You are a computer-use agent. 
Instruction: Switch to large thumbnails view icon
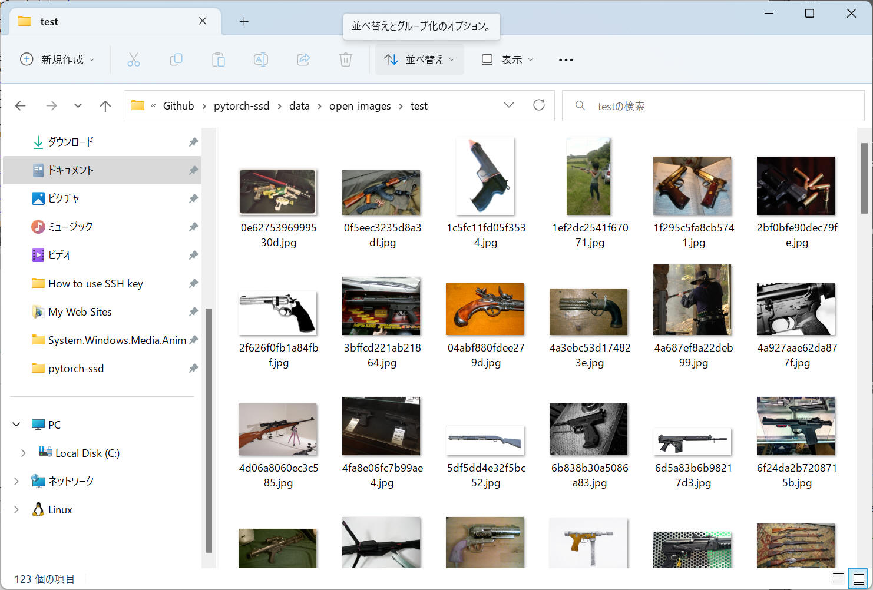[x=858, y=578]
